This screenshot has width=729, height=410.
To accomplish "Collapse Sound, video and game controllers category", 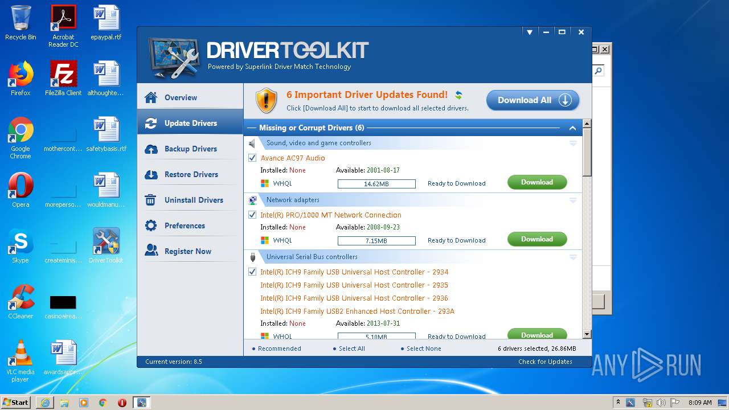I will click(x=573, y=143).
